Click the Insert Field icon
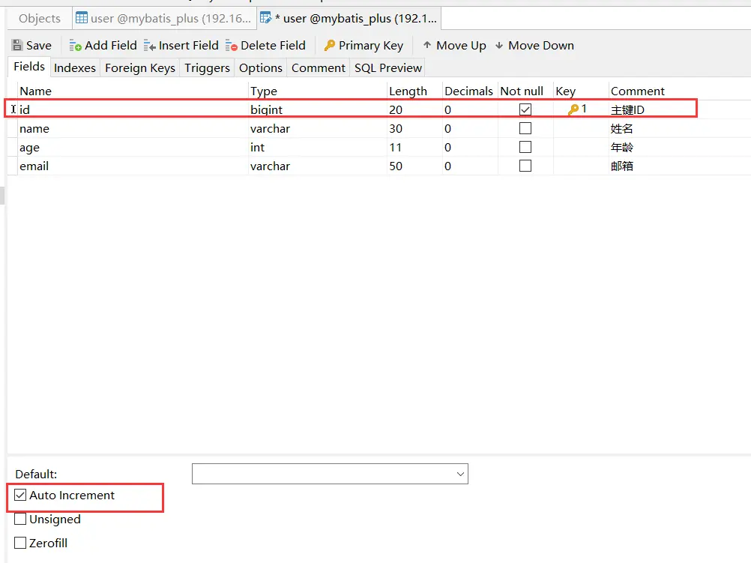The height and width of the screenshot is (563, 751). click(149, 46)
